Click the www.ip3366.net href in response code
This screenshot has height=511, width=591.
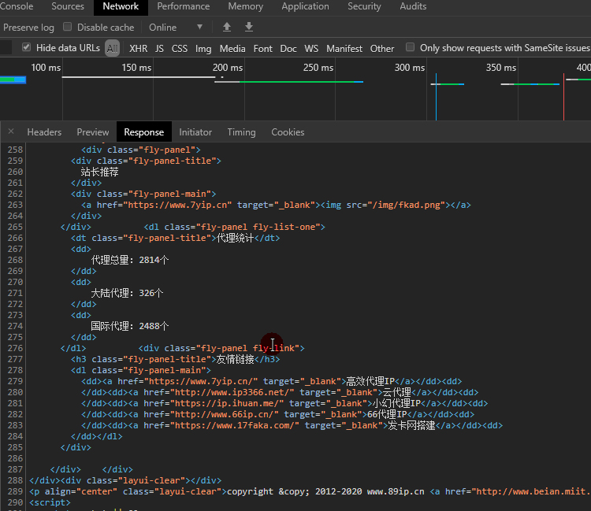pyautogui.click(x=234, y=392)
